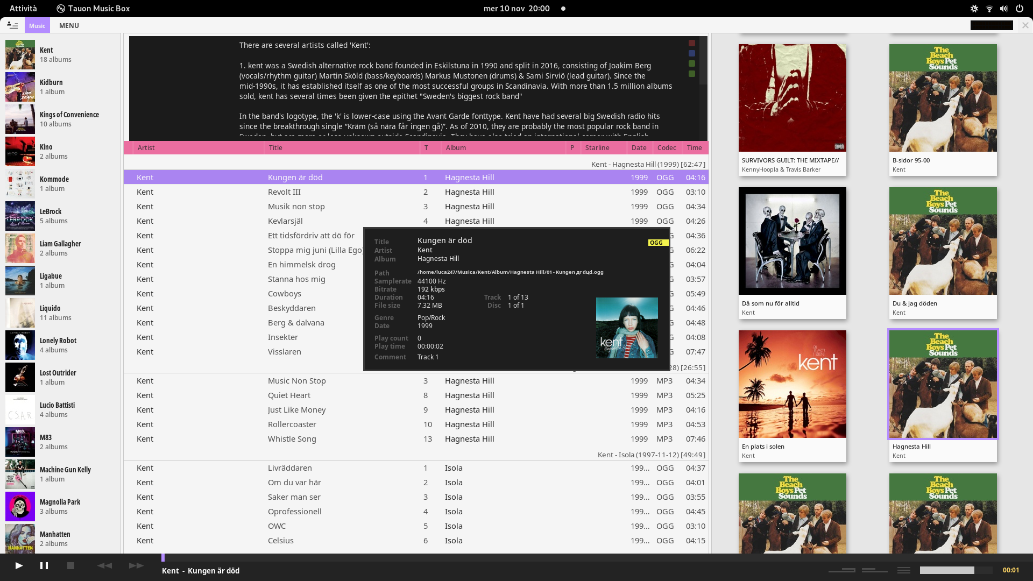Toggle repeat mode icon in bottom bar
Viewport: 1033px width, 581px height.
tap(842, 570)
